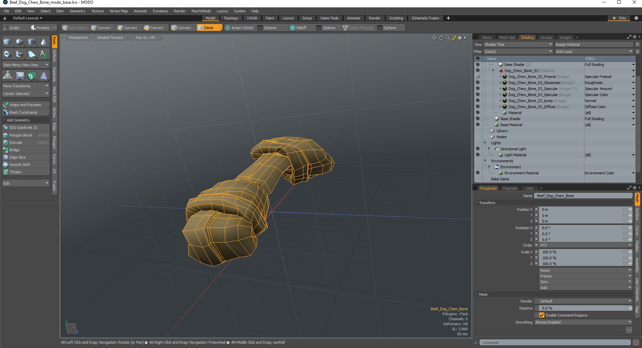Click the S button beside Add Layer
642x348 pixels.
click(637, 52)
